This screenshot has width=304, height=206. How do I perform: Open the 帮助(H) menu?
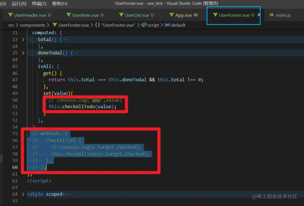(x=59, y=3)
